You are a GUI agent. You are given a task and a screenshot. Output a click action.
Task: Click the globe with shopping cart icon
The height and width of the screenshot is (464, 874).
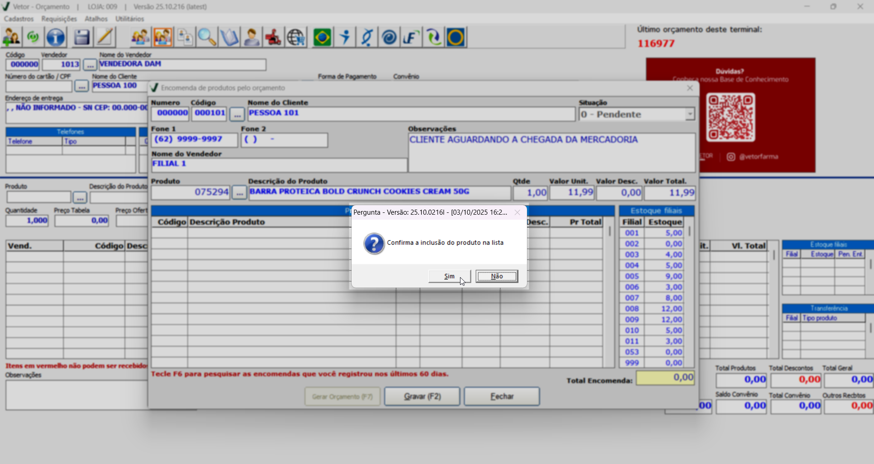click(x=296, y=37)
